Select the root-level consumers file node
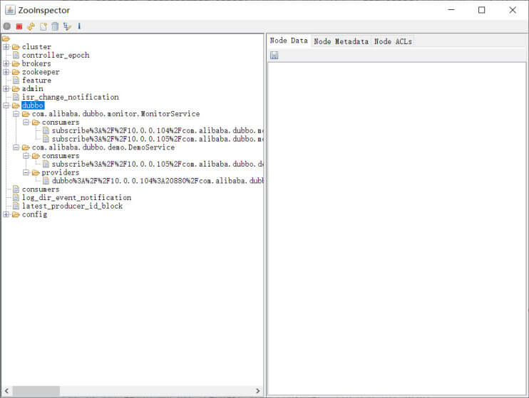The width and height of the screenshot is (529, 398). coord(41,189)
